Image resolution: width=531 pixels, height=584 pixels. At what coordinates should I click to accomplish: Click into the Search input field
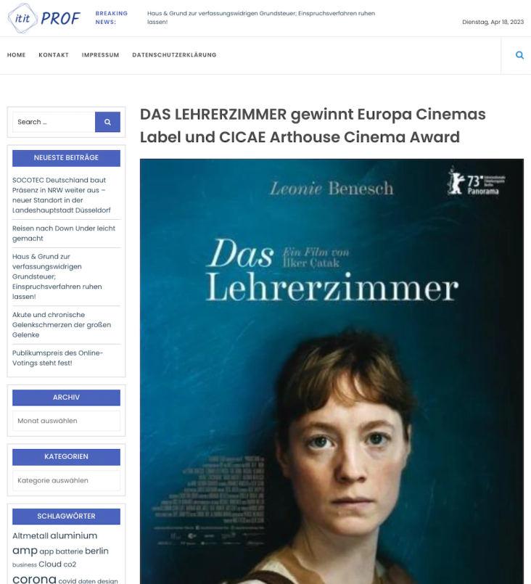pyautogui.click(x=54, y=122)
